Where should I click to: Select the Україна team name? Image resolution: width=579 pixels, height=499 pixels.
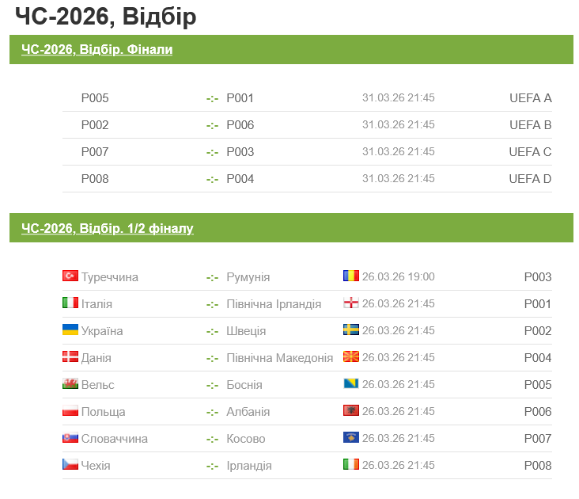pyautogui.click(x=102, y=331)
